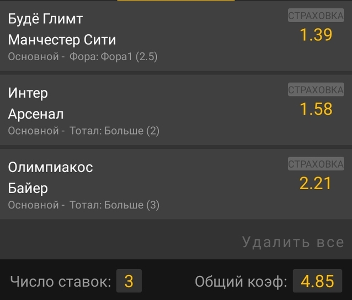This screenshot has height=300, width=352.
Task: Click the total odds box showing 4.85
Action: coord(317,282)
